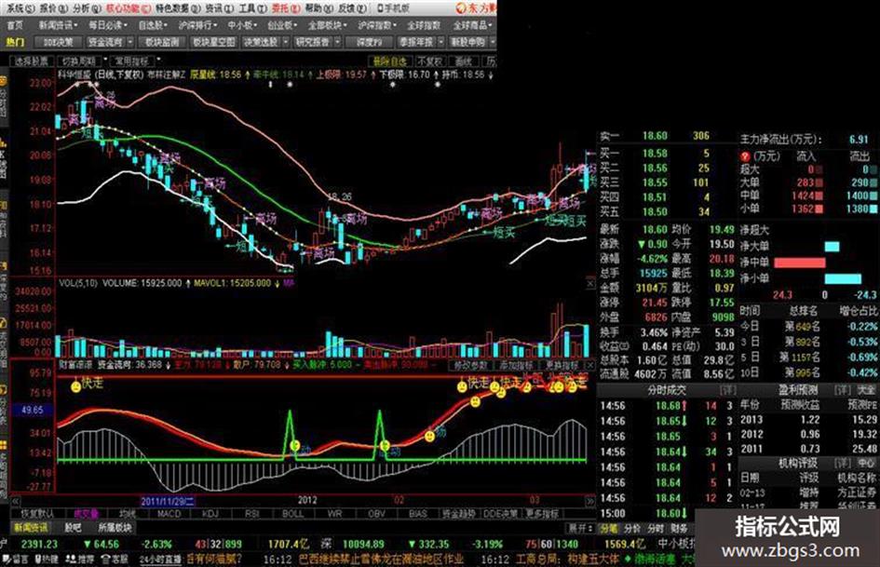Click the 板块星空图 toolbar button
Screen dimensions: 880x567
point(214,42)
